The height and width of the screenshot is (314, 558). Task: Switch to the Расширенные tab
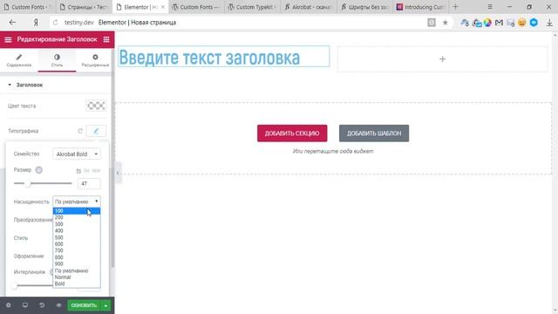click(95, 60)
